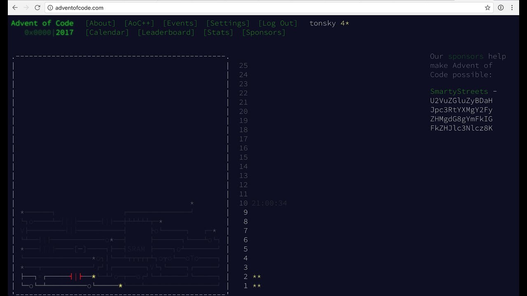The height and width of the screenshot is (296, 527).
Task: Click the sponsor text line 'ZHMgdG8gYmFkIG'
Action: 462,119
